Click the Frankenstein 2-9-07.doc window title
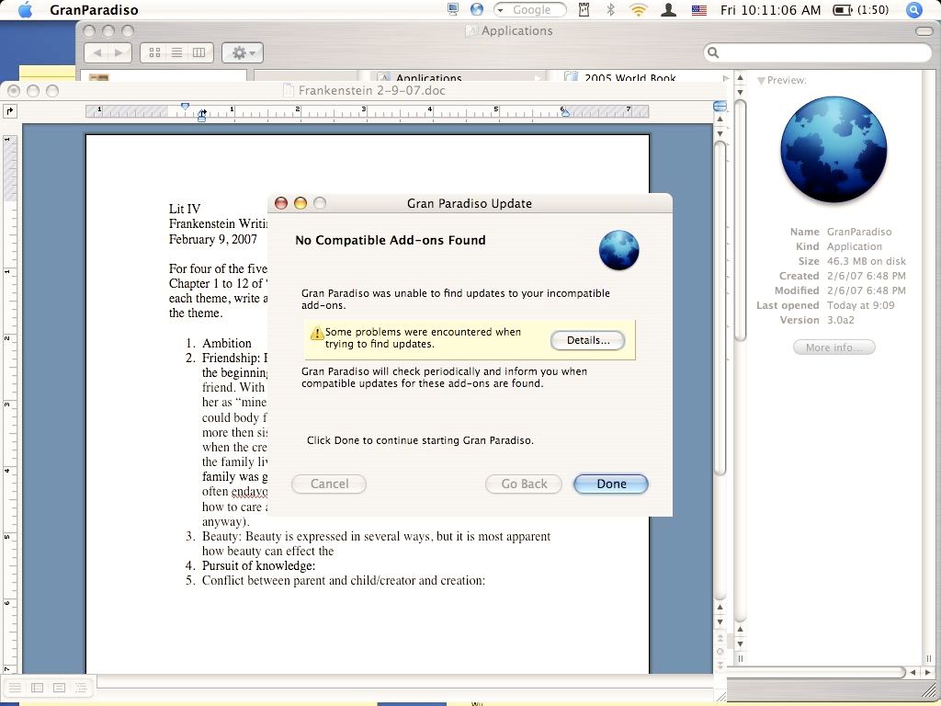This screenshot has height=706, width=941. coord(371,91)
